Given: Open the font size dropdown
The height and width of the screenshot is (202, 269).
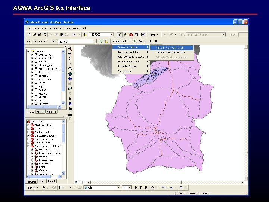Looking at the screenshot, I should point(130,187).
